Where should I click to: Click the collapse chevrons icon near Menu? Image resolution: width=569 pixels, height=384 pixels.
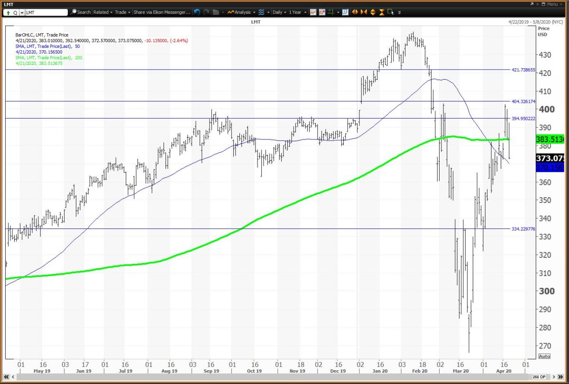(537, 4)
